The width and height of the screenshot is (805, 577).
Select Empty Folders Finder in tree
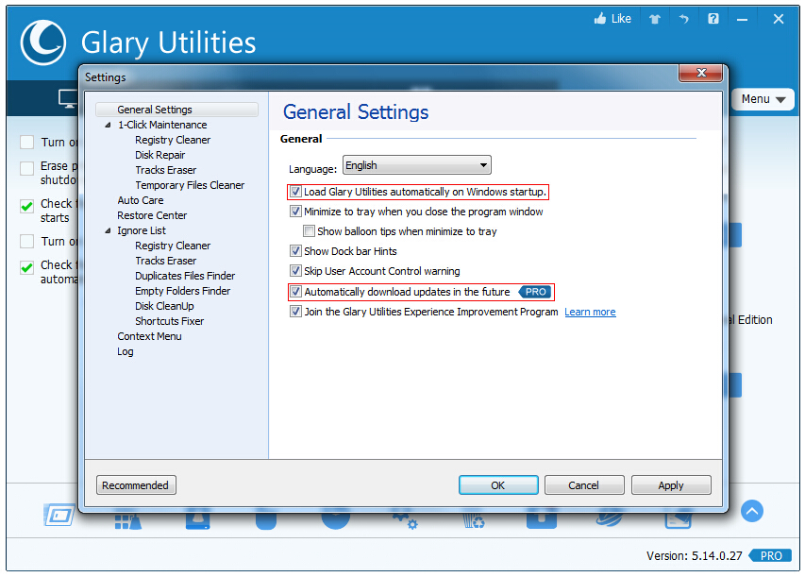(182, 291)
